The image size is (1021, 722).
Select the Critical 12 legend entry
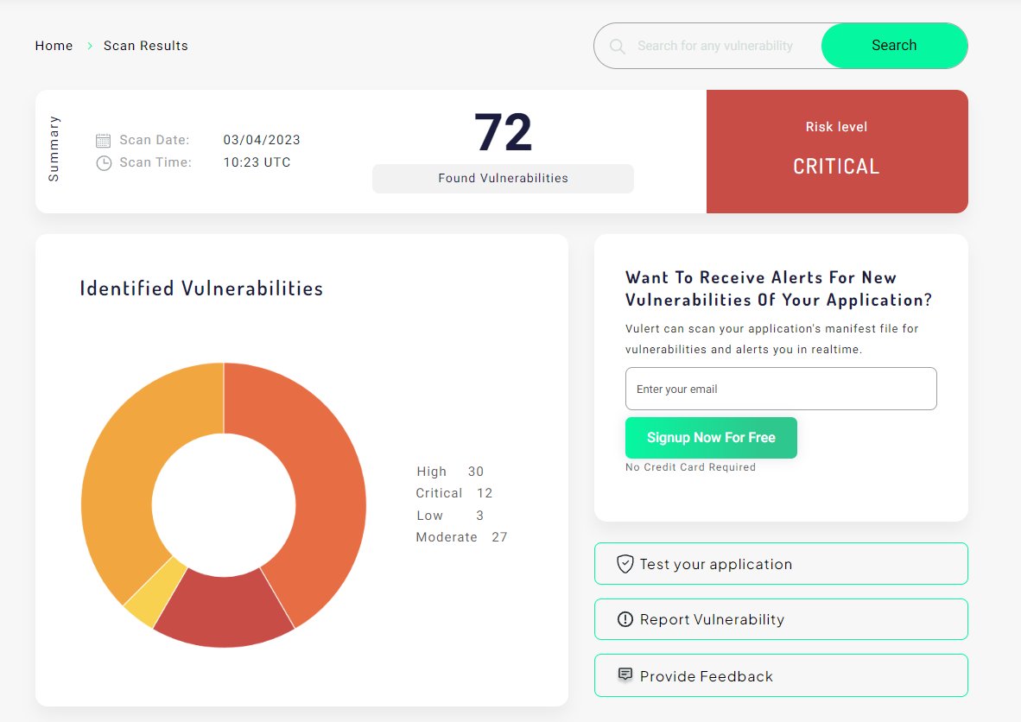[x=457, y=492]
